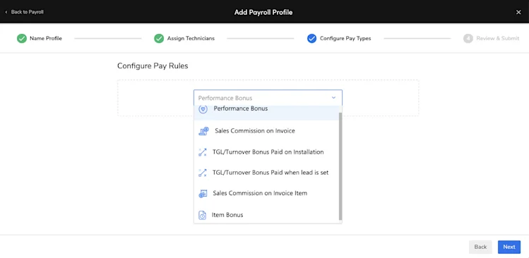This screenshot has height=258, width=529.
Task: Click the Sales Commission on Invoice icon
Action: [203, 131]
